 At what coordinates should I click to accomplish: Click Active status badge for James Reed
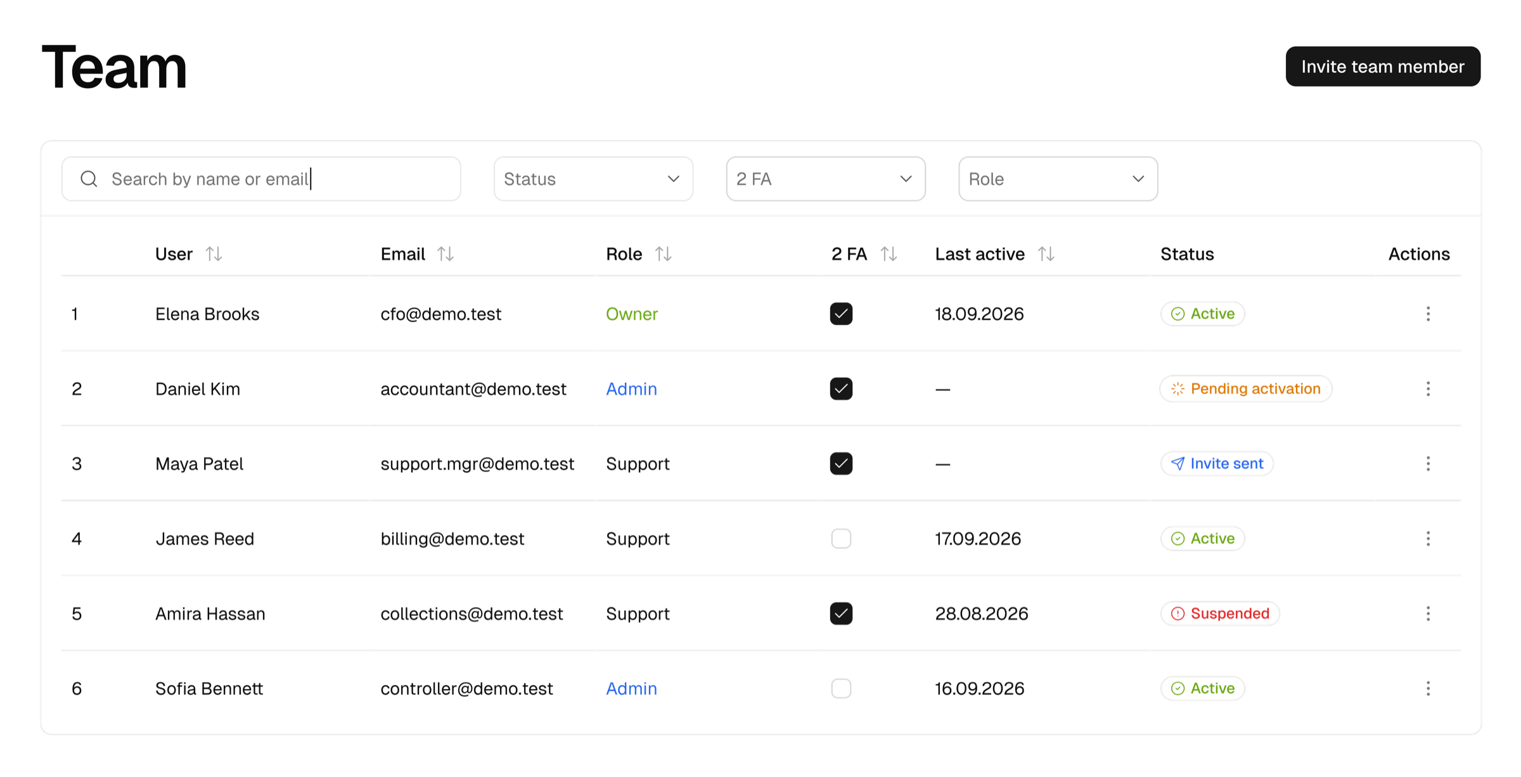coord(1202,539)
